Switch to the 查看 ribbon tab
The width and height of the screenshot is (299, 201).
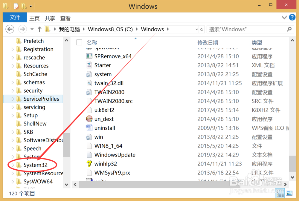[65, 18]
